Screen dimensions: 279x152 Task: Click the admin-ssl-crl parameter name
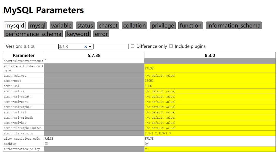pos(15,112)
